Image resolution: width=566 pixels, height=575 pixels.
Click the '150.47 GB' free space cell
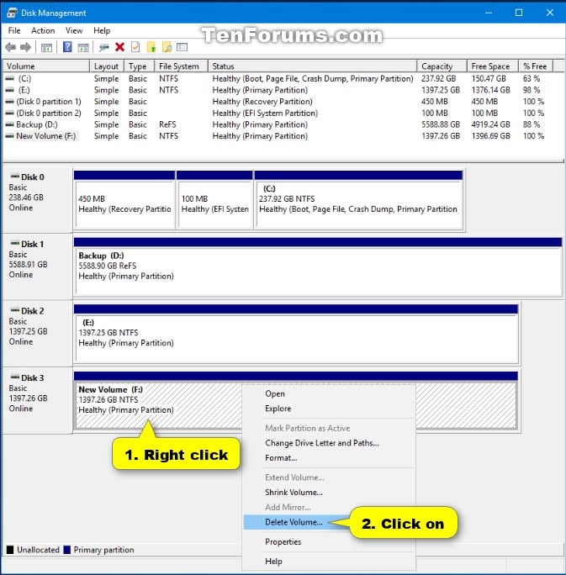(x=489, y=78)
